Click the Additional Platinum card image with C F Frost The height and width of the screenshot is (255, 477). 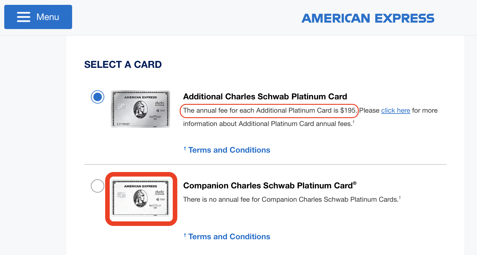pyautogui.click(x=140, y=109)
